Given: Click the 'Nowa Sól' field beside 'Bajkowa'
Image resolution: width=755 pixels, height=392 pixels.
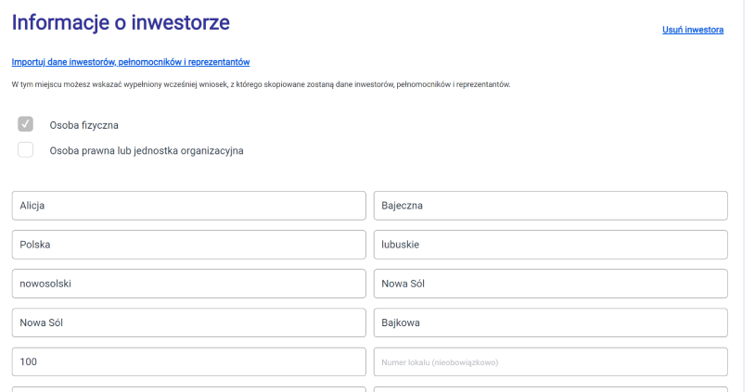Looking at the screenshot, I should coord(188,322).
